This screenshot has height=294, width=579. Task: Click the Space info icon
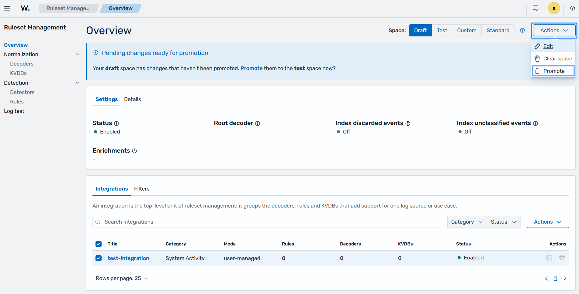coord(522,30)
